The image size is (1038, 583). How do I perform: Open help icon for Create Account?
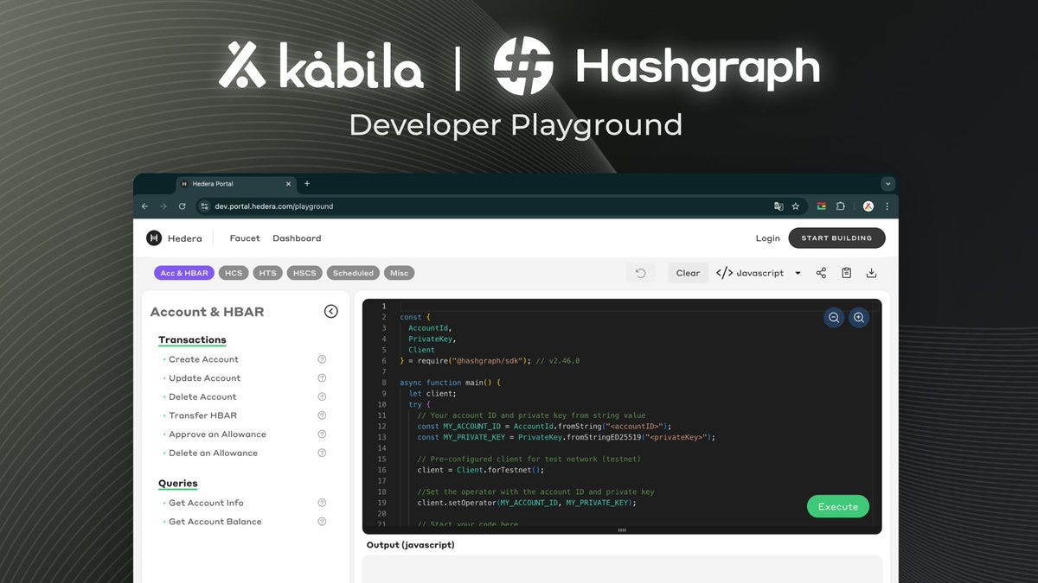[322, 359]
